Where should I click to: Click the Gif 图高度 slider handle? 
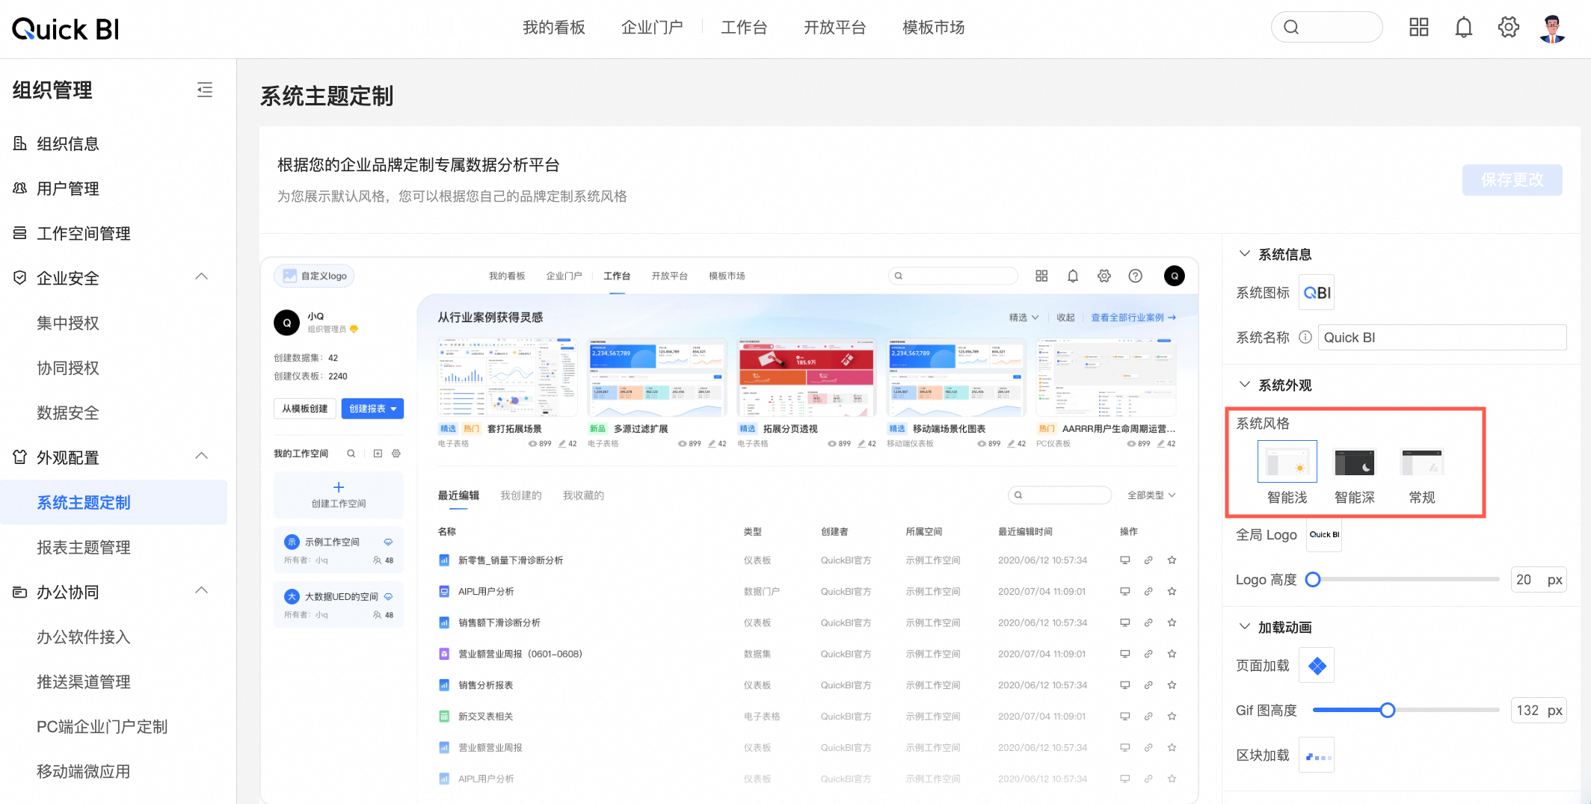(x=1387, y=710)
